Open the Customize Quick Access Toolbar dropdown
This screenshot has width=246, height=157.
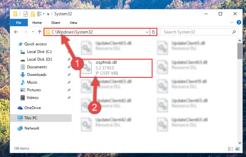48,14
